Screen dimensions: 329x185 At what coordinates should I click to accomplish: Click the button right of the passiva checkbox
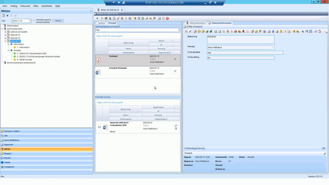coord(58,21)
